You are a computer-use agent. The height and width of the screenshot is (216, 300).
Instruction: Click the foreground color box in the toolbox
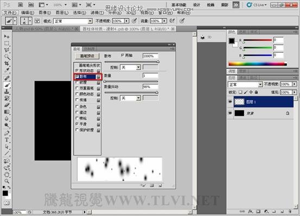(x=5, y=193)
